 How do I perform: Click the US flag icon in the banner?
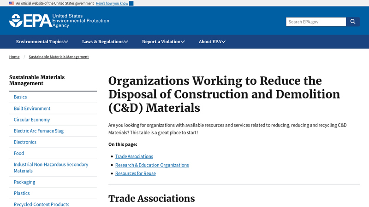pyautogui.click(x=11, y=3)
